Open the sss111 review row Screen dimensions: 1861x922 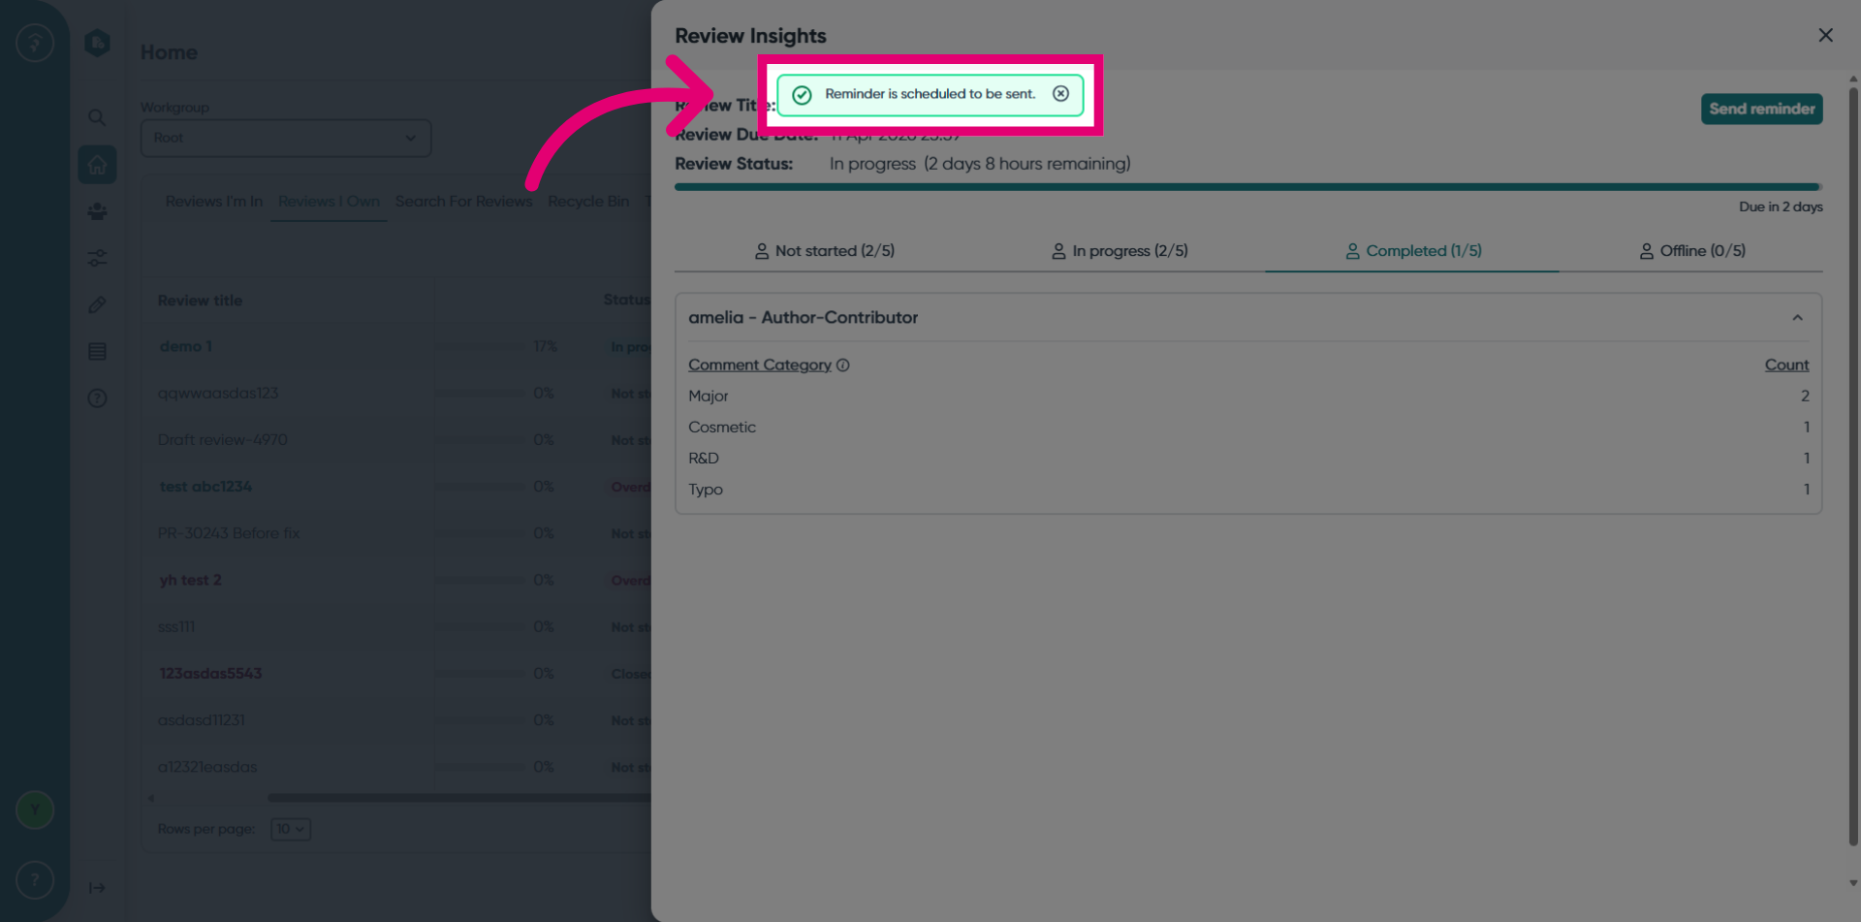(x=175, y=627)
